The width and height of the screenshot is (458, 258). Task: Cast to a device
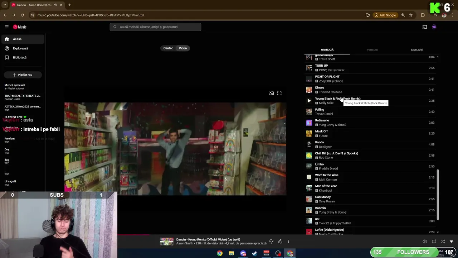pos(425,27)
